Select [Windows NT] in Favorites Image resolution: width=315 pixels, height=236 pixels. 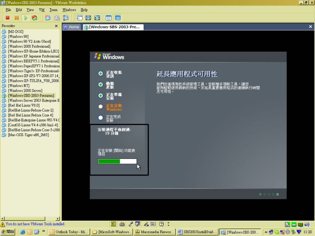click(19, 86)
